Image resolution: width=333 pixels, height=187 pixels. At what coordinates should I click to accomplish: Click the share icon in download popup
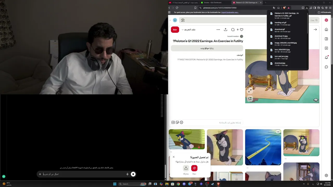click(x=186, y=168)
